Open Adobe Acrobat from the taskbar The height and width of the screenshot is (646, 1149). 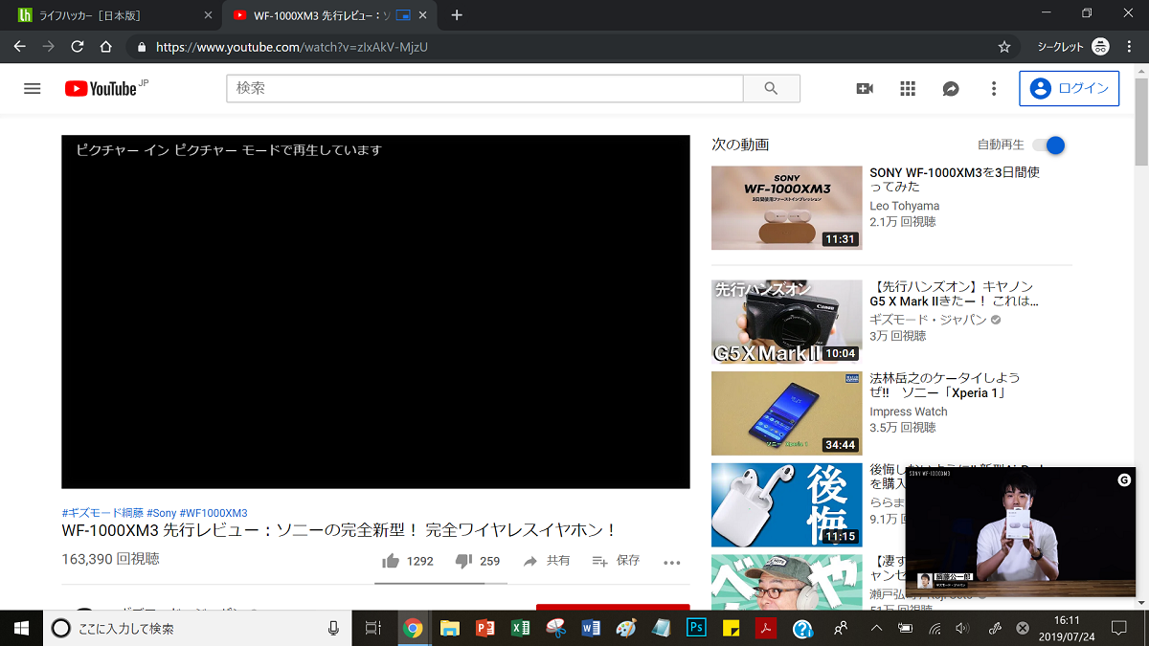coord(766,628)
